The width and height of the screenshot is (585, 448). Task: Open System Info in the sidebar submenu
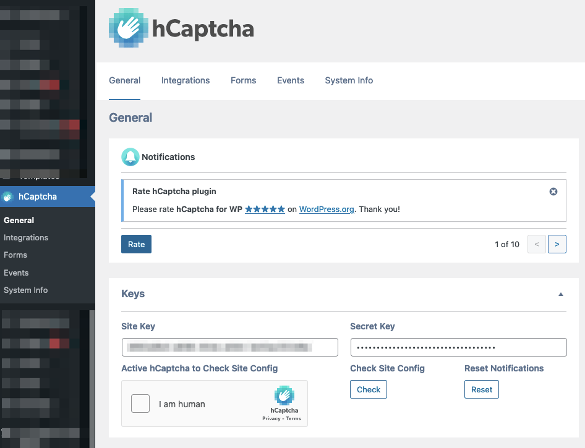click(x=26, y=290)
